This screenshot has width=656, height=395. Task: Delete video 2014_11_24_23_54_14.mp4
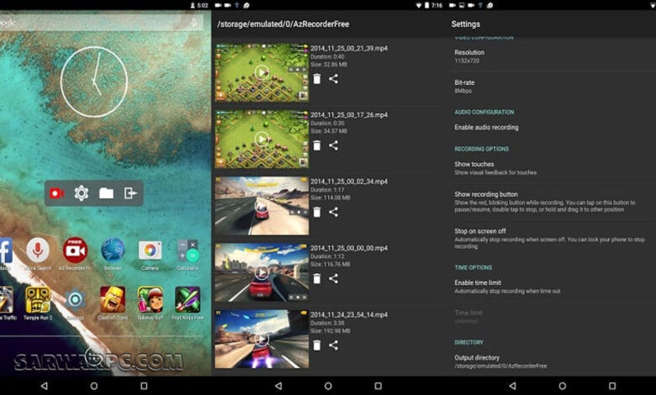click(x=317, y=345)
